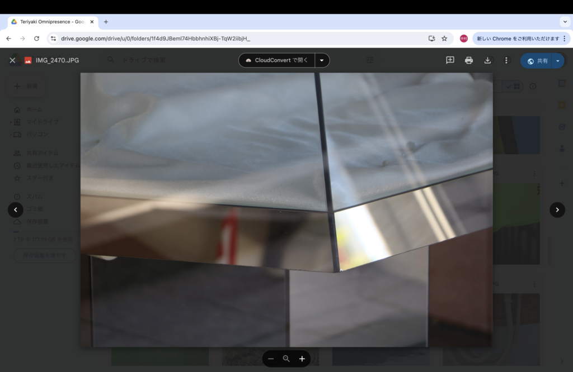Switch to dimmed grid layout toggle
573x372 pixels.
[x=513, y=87]
